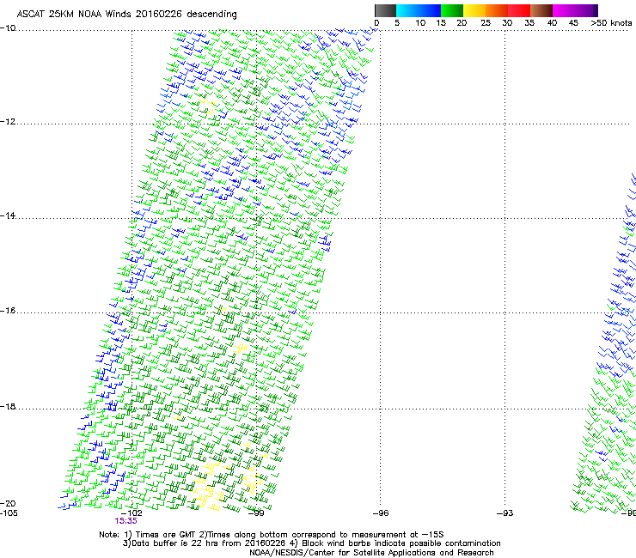
Task: Select the red 30–35 knots color segment
Action: click(519, 10)
